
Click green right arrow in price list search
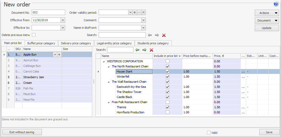pyautogui.click(x=144, y=50)
